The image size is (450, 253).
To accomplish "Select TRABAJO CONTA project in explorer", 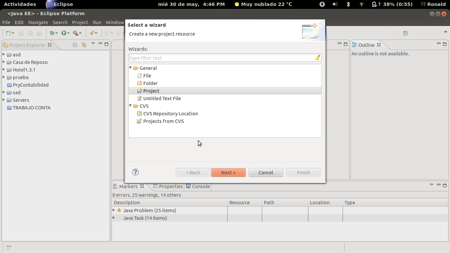I will [31, 108].
